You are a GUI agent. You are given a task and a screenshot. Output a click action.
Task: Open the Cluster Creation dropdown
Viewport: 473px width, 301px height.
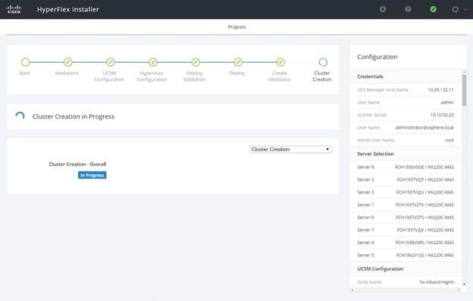pyautogui.click(x=290, y=149)
